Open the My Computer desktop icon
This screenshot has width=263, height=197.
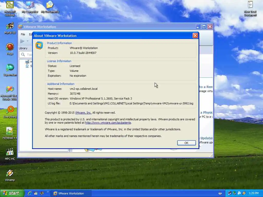[30, 7]
